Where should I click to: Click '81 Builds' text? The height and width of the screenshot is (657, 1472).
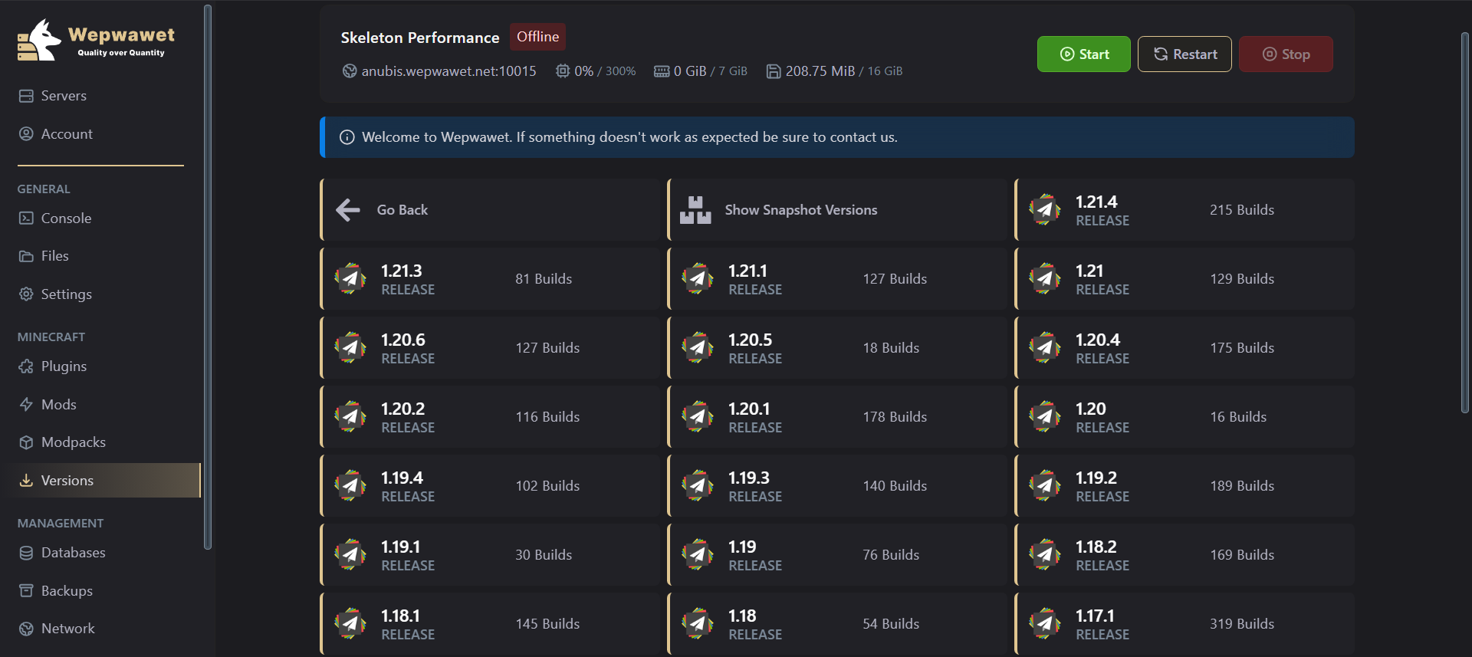tap(544, 279)
